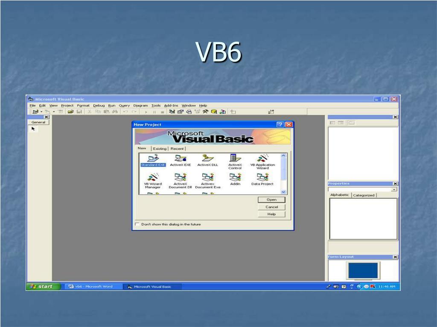This screenshot has width=437, height=327.
Task: Open the Object Browser toolbar icon
Action: click(x=197, y=112)
